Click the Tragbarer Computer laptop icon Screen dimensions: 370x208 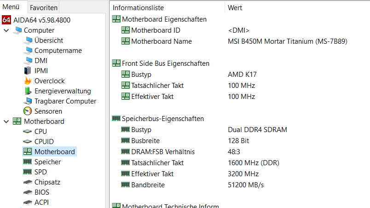(x=28, y=101)
